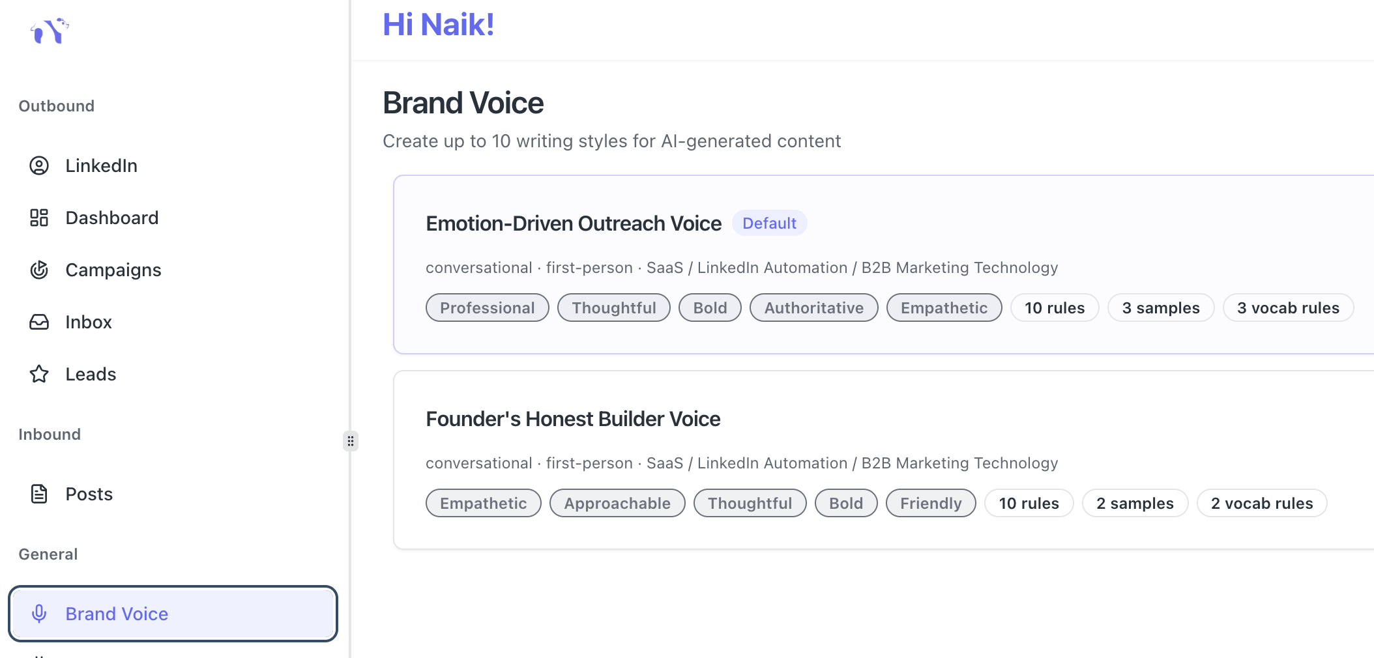1374x658 pixels.
Task: Select the Default badge on the first voice
Action: click(769, 223)
